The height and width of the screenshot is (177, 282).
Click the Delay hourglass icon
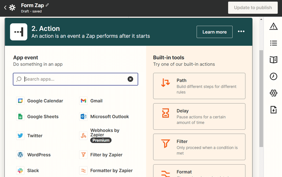(166, 113)
